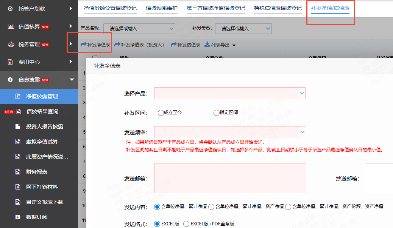Select the 成立至今 radio option
This screenshot has width=393, height=228.
[x=161, y=112]
